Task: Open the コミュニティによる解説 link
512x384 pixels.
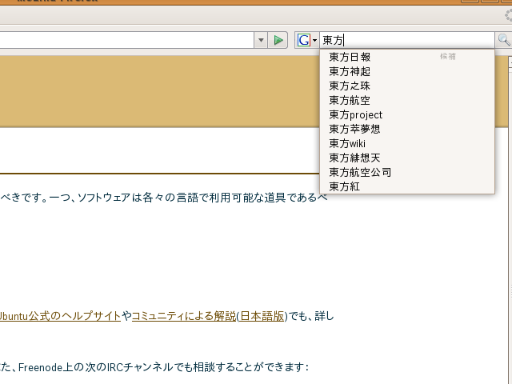Action: (x=183, y=316)
